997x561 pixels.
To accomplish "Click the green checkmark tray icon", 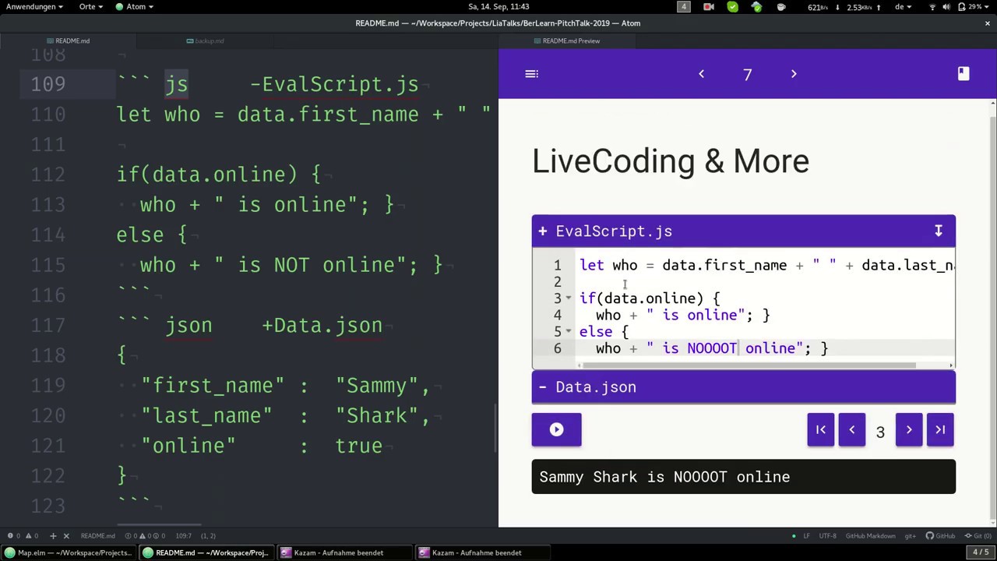I will click(x=733, y=6).
